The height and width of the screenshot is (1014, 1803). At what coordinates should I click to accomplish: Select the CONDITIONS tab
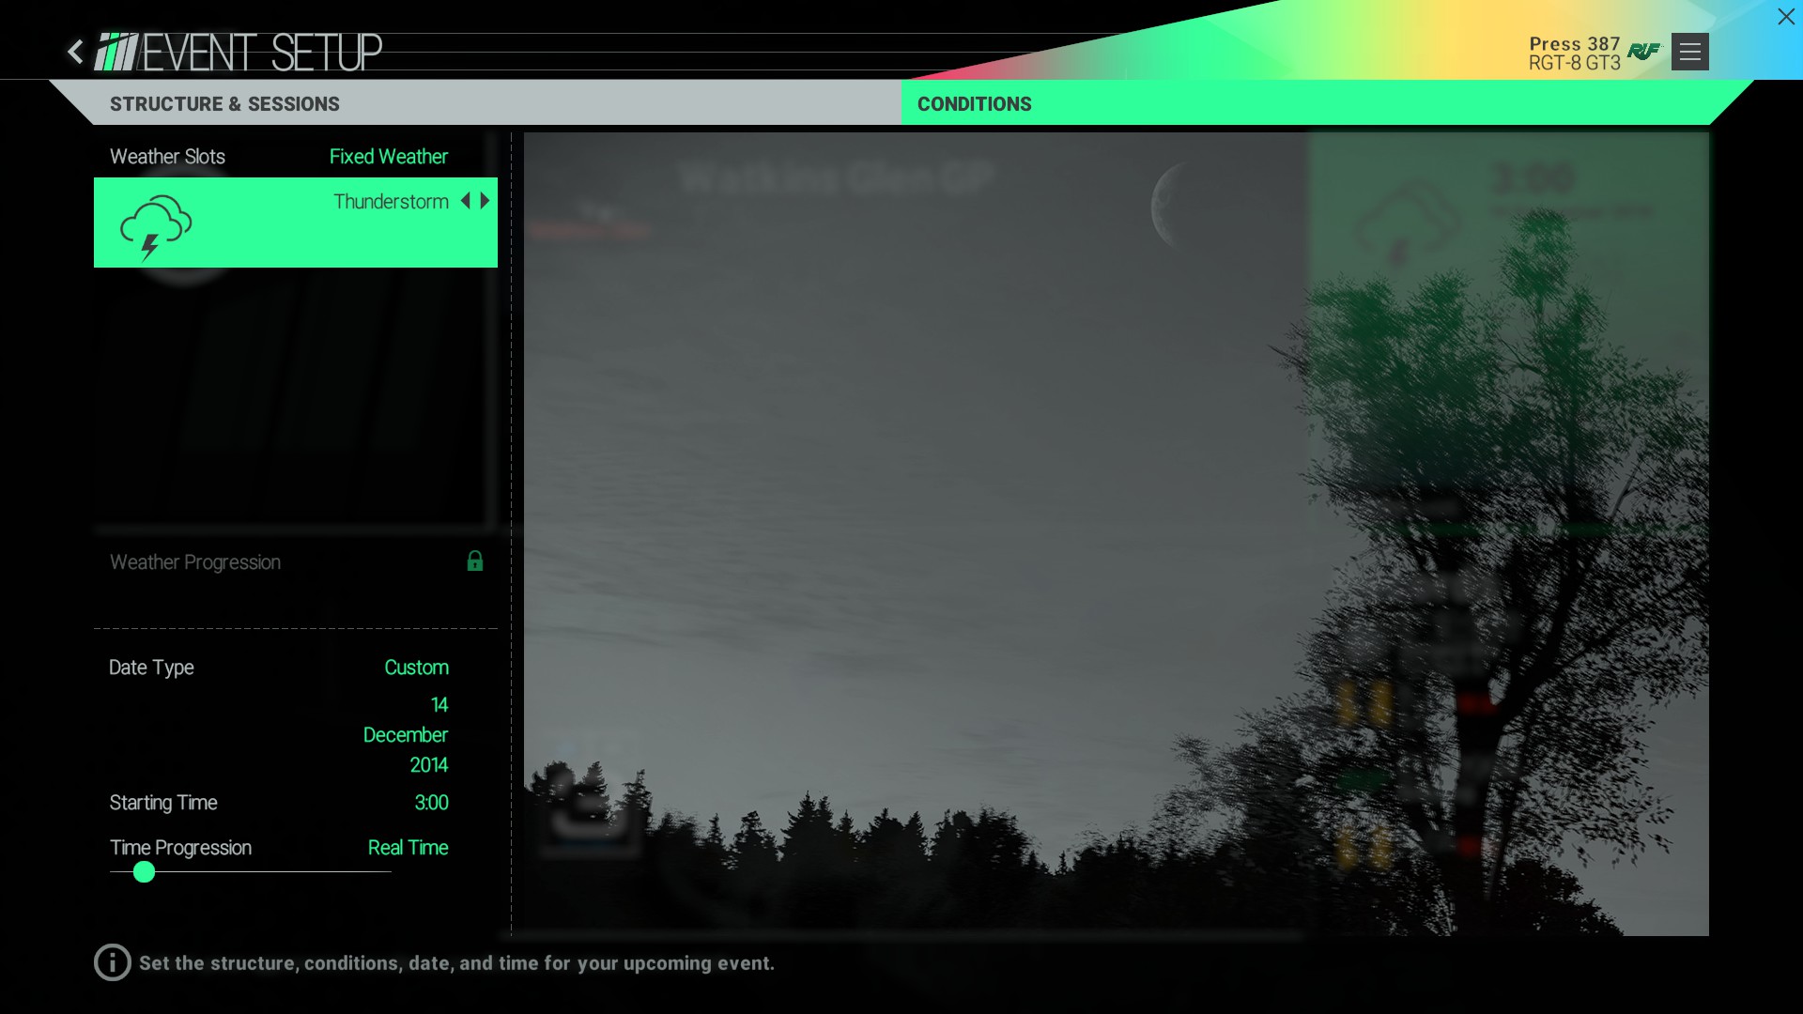click(973, 102)
